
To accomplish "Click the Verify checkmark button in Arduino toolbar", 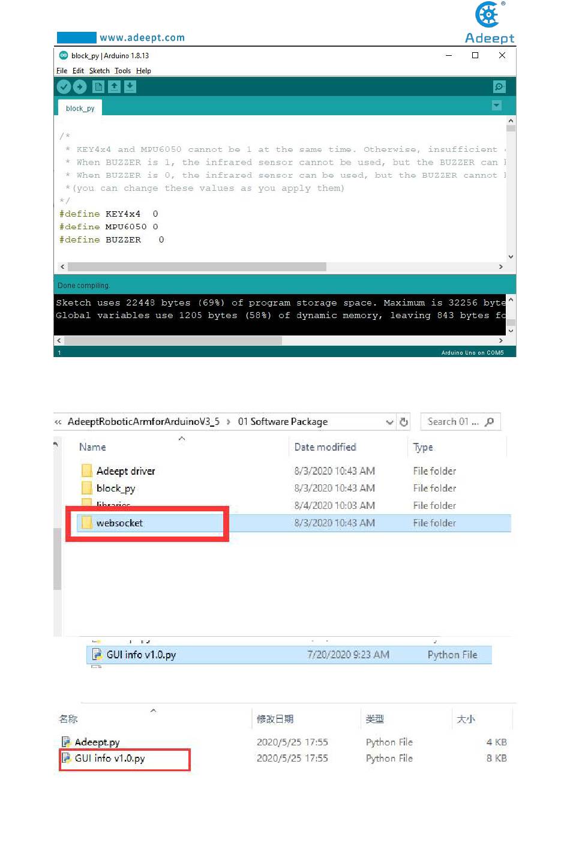I will pyautogui.click(x=64, y=87).
